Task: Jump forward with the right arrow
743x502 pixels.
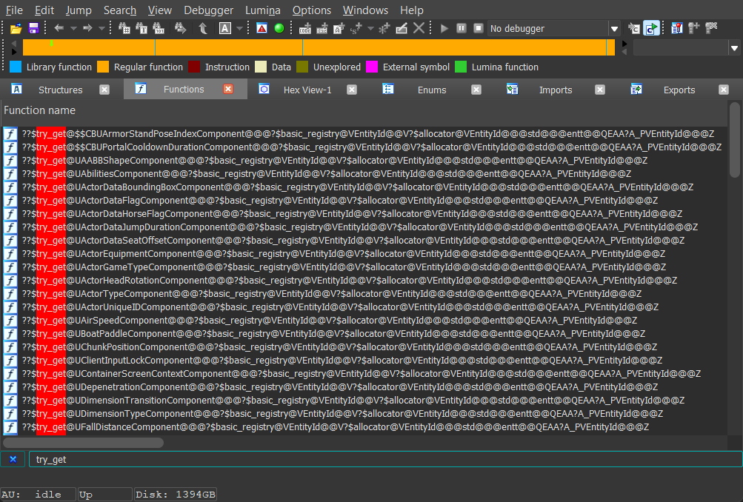Action: [x=87, y=28]
